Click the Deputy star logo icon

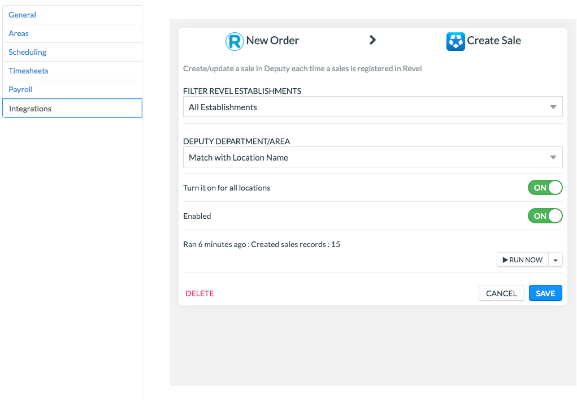click(455, 41)
